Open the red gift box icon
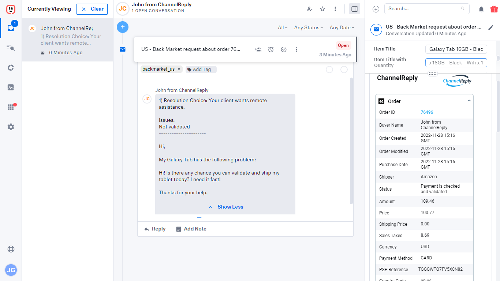This screenshot has width=500, height=281. point(494,9)
